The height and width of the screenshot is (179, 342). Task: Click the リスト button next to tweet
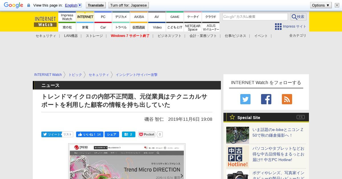68,134
